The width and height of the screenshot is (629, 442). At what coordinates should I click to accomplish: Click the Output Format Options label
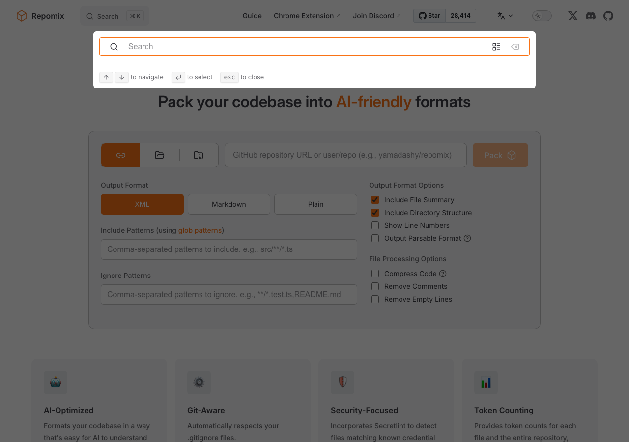tap(406, 185)
